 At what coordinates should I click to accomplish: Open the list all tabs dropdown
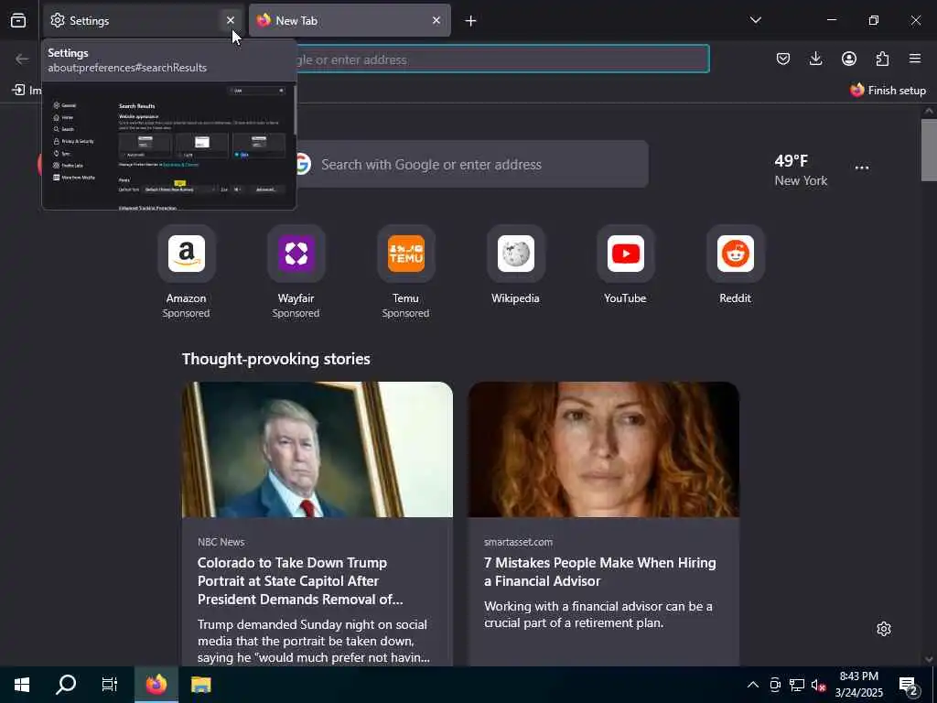[x=755, y=20]
